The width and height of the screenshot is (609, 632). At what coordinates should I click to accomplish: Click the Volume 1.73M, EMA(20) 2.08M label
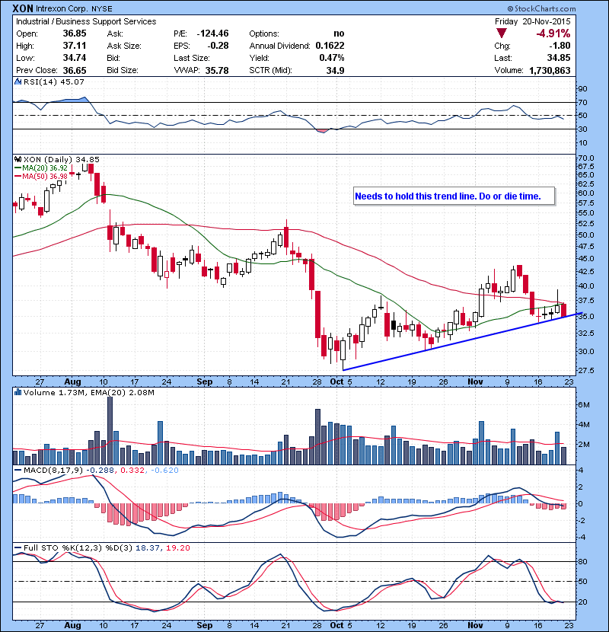point(88,392)
